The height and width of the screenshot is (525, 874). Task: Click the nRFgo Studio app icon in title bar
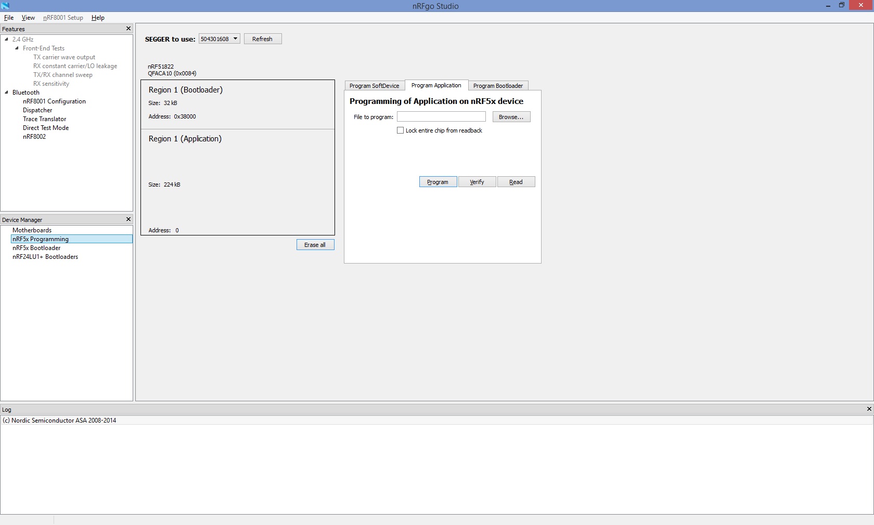(5, 6)
